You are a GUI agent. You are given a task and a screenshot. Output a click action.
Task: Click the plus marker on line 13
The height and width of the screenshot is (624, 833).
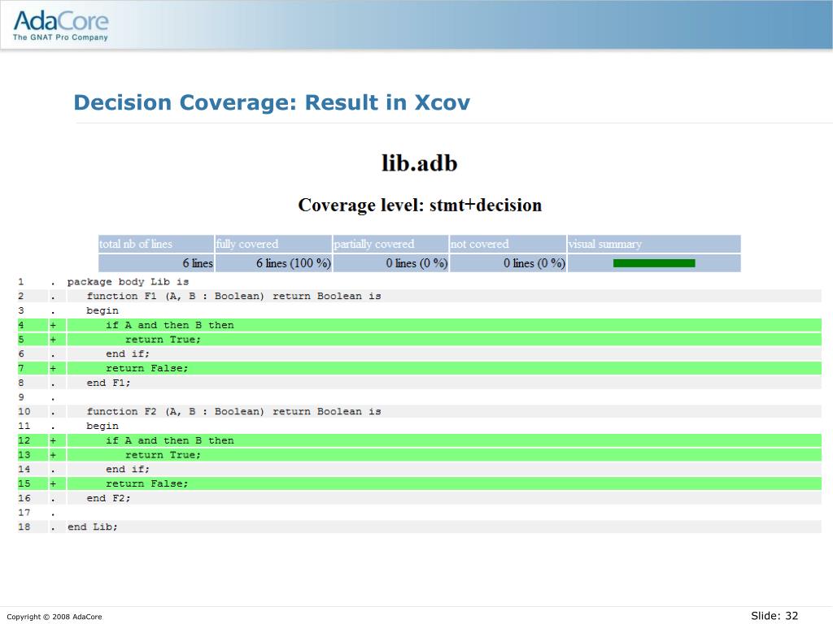[53, 455]
